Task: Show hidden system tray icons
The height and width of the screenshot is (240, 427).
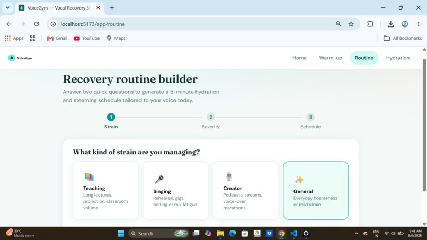Action: (x=357, y=234)
